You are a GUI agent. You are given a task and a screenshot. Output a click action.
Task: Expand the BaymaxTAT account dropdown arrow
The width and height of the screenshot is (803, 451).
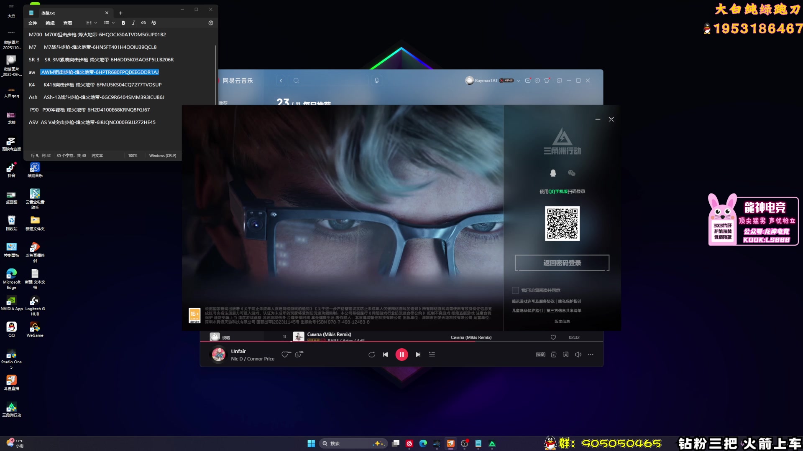point(518,81)
